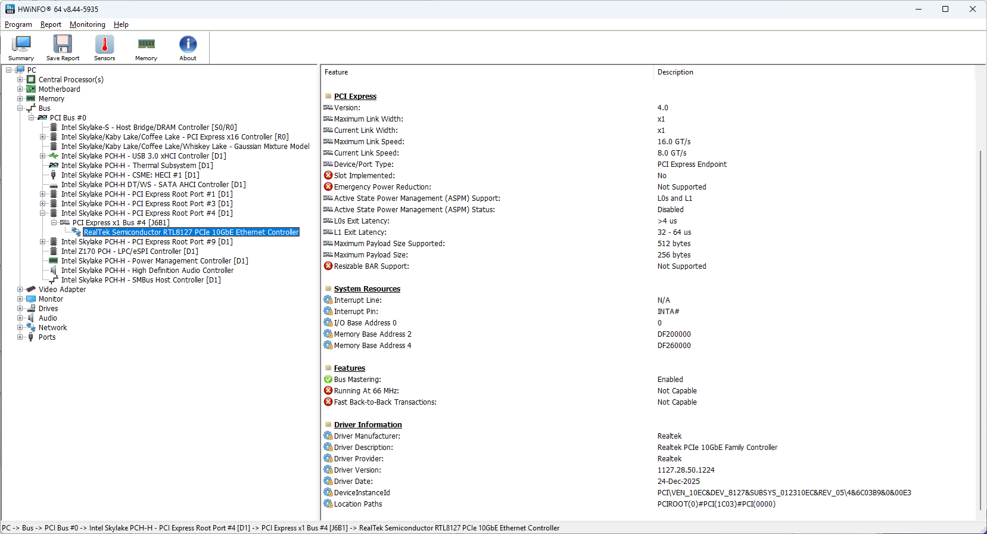
Task: Click the Feature column header
Action: click(487, 72)
